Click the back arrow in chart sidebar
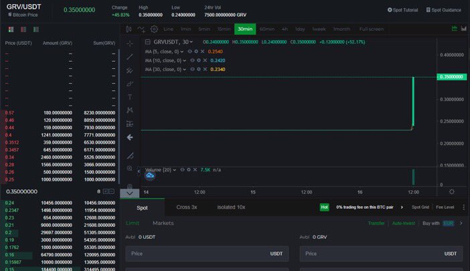This screenshot has width=470, height=271. click(x=129, y=137)
